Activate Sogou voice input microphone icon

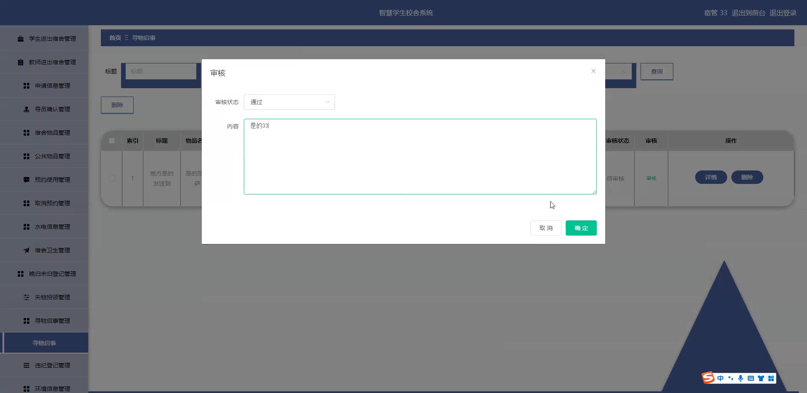click(x=741, y=378)
